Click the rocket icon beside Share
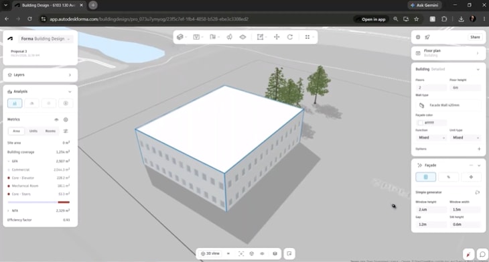Screen dimensions: 489x262 (427, 37)
